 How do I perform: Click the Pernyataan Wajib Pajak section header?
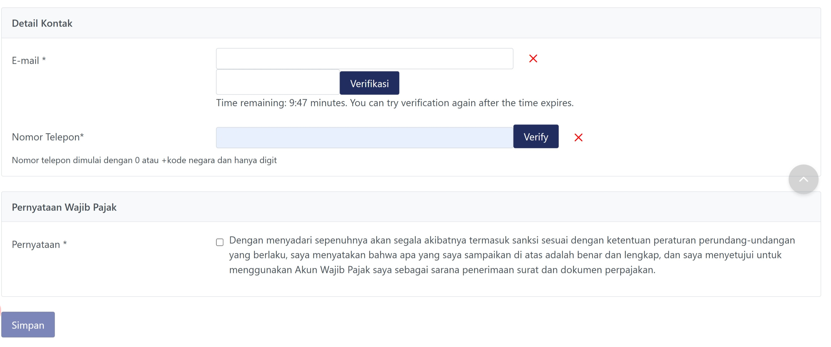(x=64, y=207)
